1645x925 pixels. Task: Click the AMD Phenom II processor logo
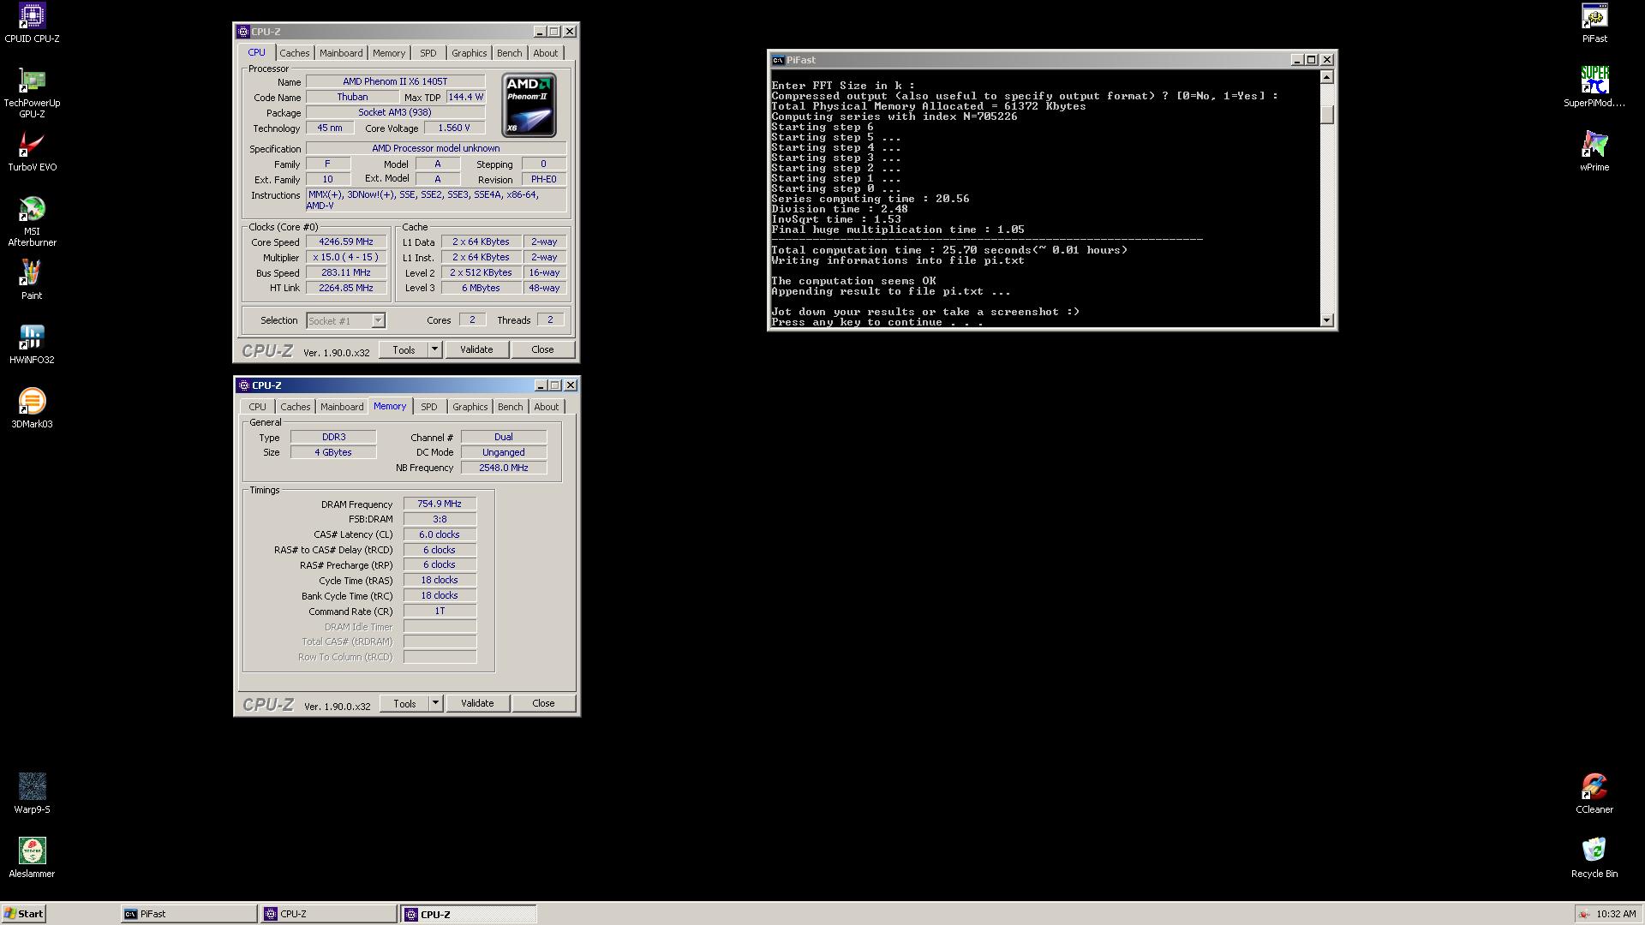click(x=529, y=104)
